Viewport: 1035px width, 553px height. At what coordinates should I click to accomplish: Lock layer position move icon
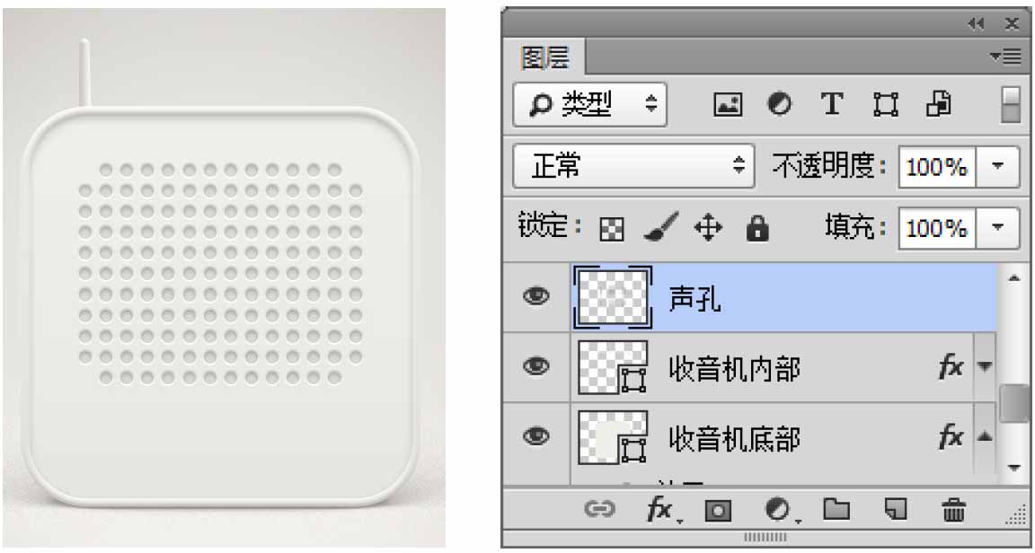pos(708,229)
